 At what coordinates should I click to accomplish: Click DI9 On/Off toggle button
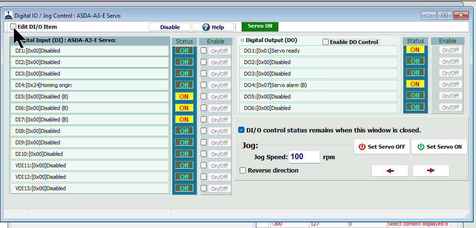click(219, 143)
